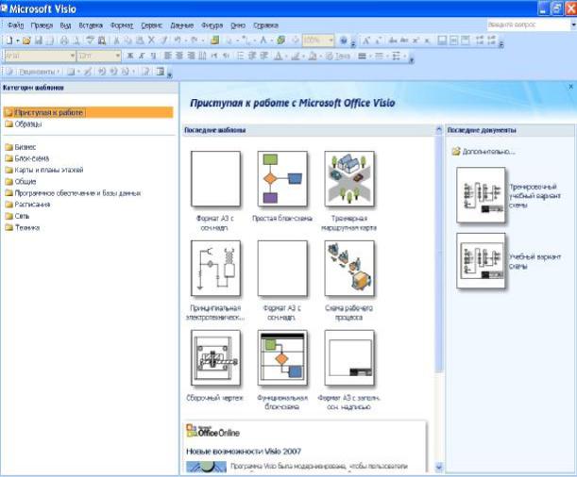The height and width of the screenshot is (477, 577).
Task: Open the arrow beside New icon
Action: click(x=17, y=41)
